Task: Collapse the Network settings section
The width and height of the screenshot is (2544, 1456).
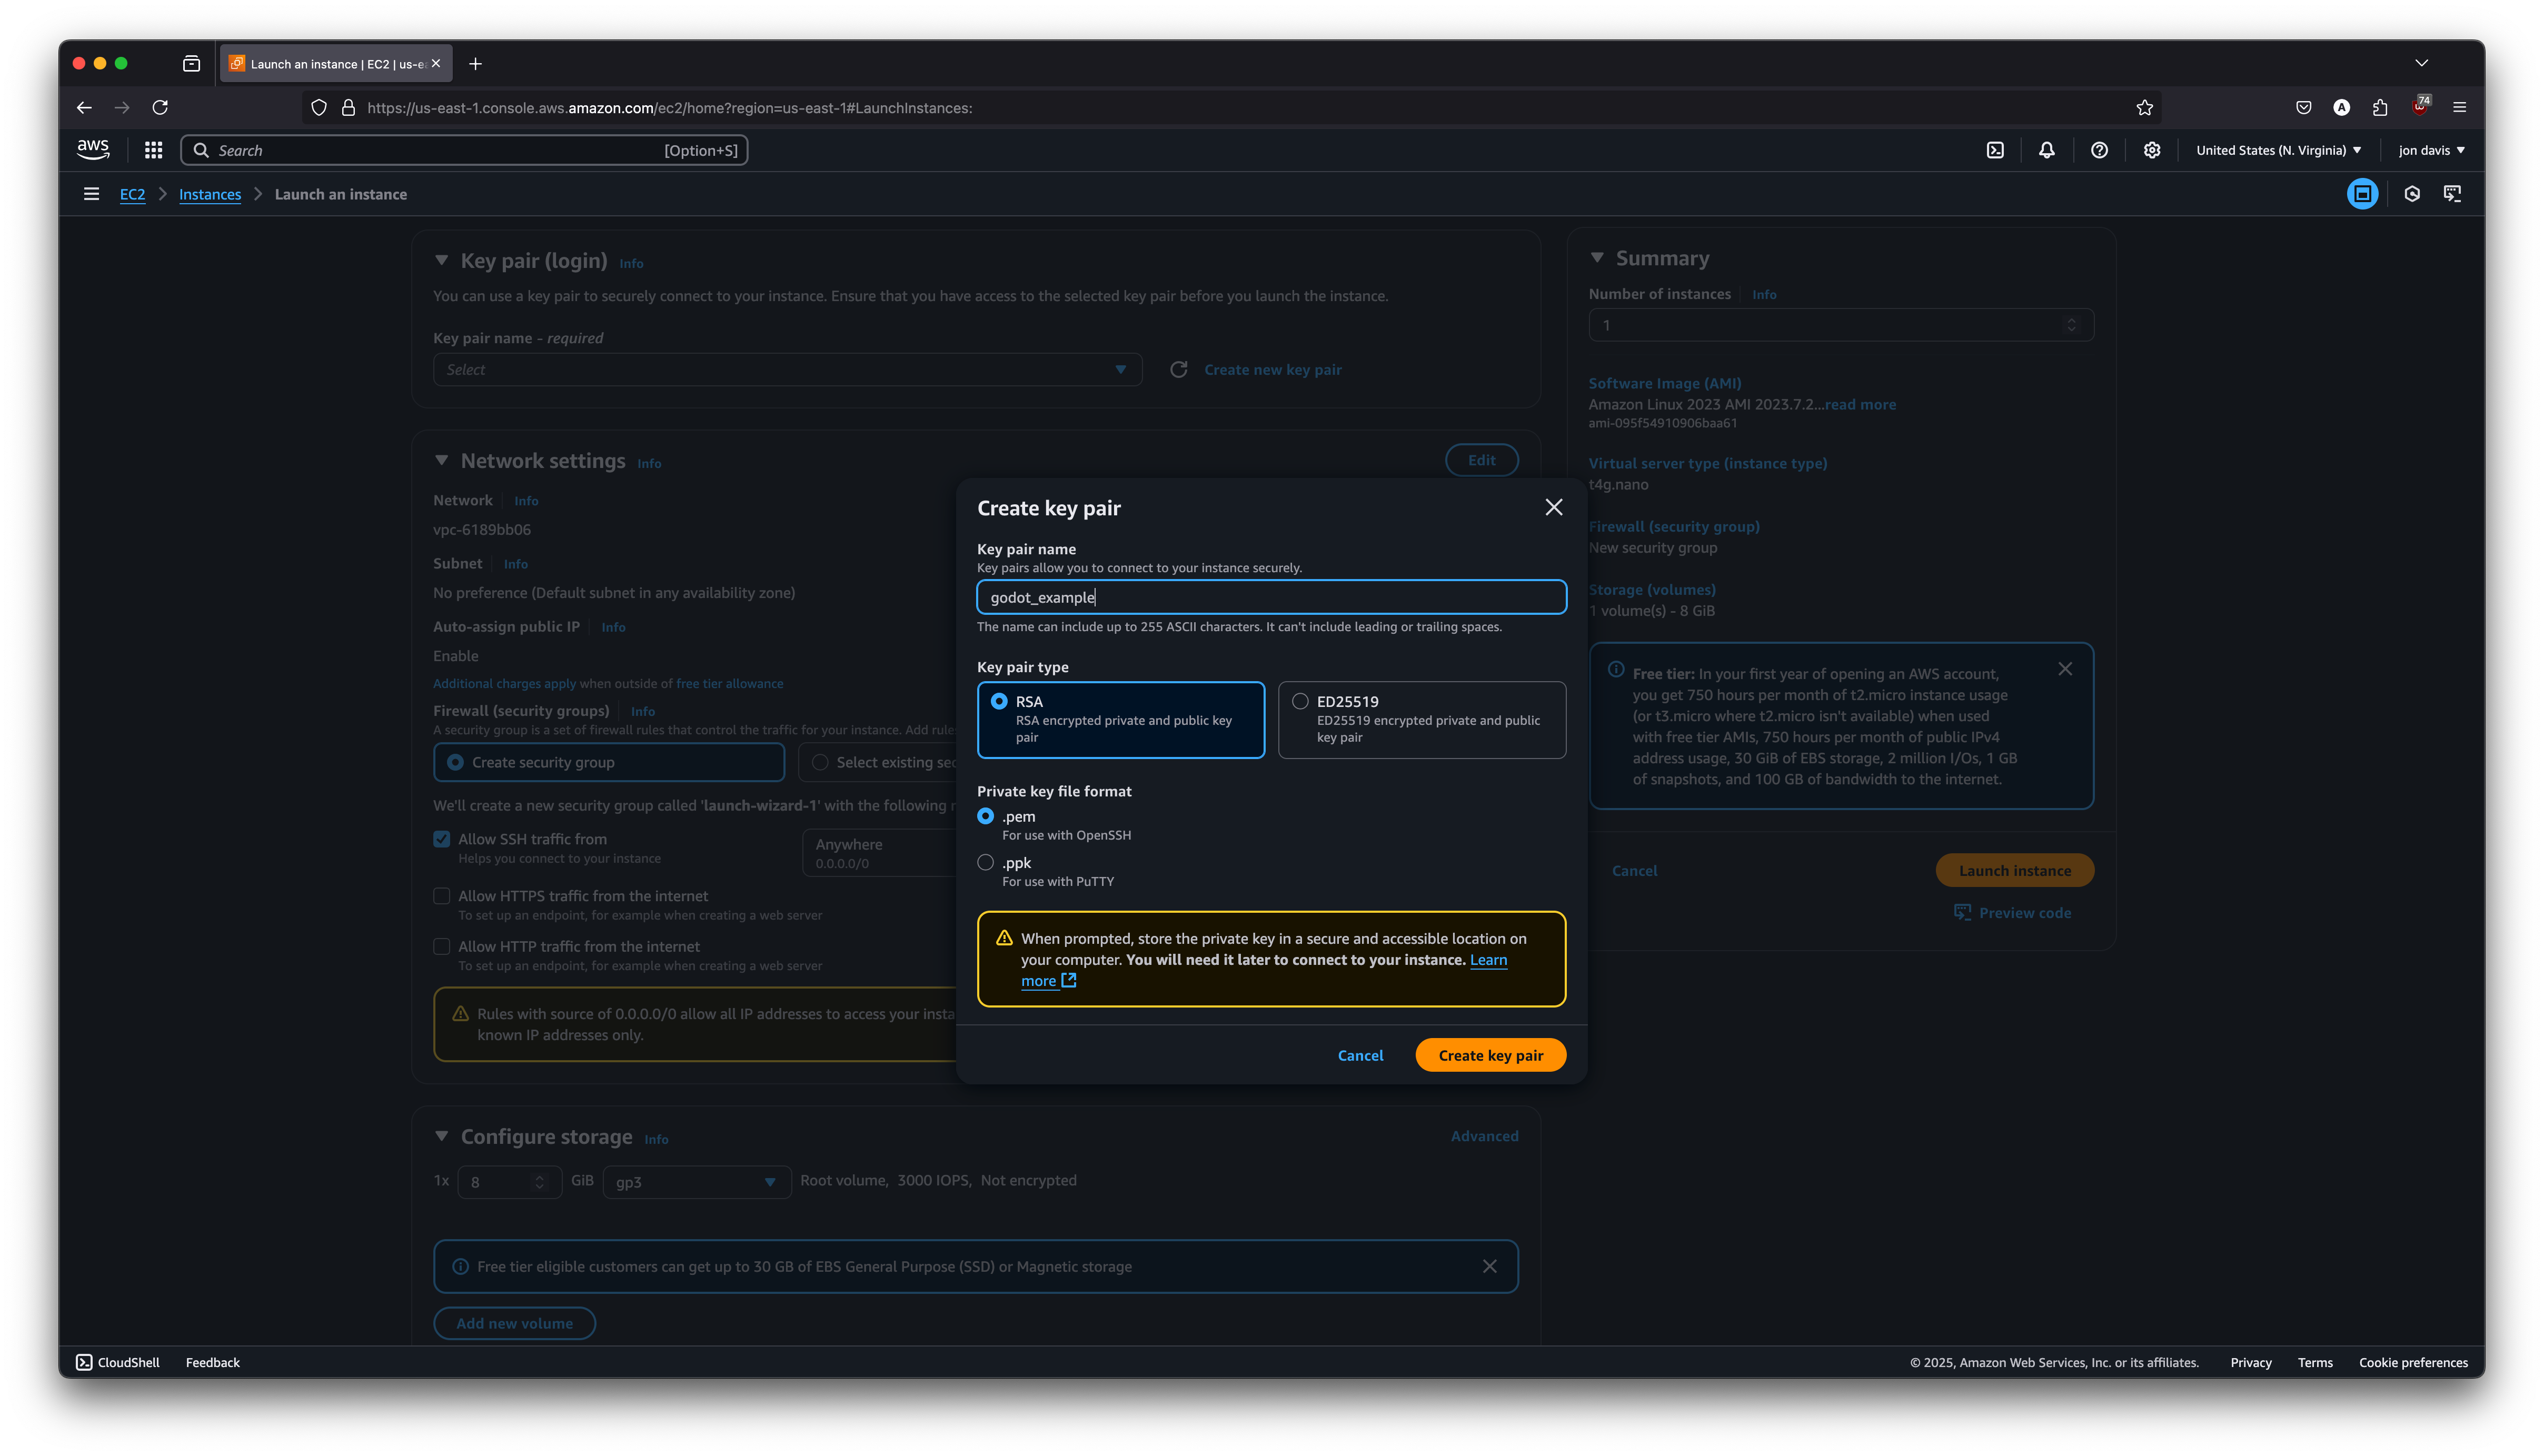Action: (441, 460)
